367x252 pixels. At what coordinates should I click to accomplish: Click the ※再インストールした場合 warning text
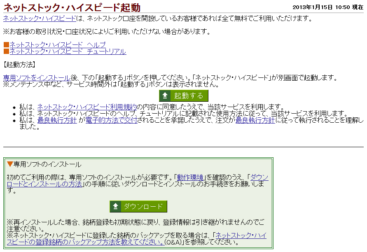click(x=135, y=225)
